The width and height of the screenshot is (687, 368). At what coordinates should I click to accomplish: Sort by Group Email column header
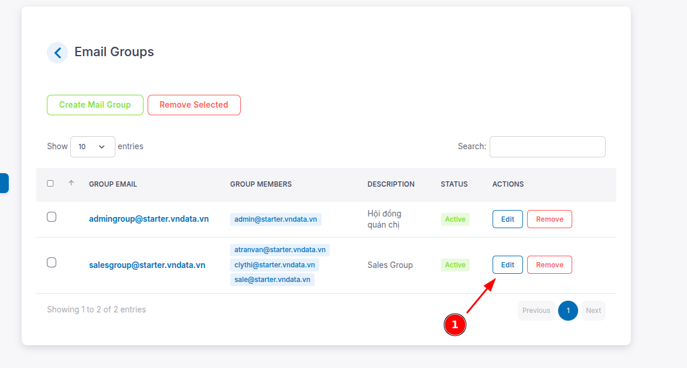coord(113,184)
